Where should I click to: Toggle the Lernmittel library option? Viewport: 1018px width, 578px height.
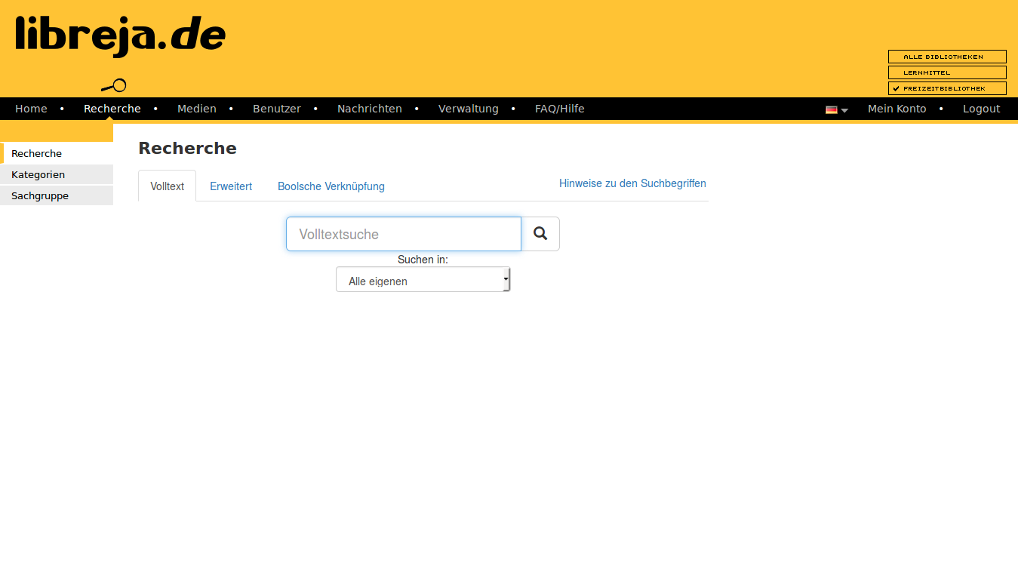[946, 72]
